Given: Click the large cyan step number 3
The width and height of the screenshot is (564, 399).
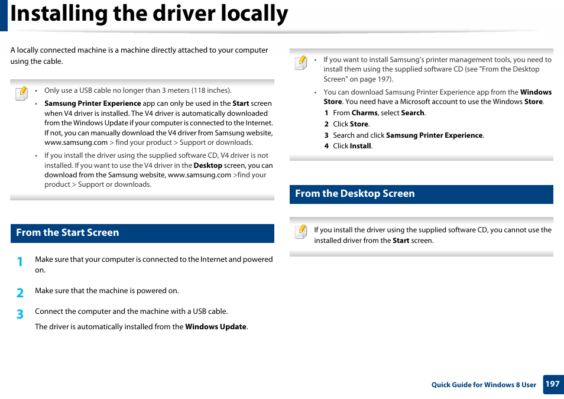Looking at the screenshot, I should [x=20, y=314].
